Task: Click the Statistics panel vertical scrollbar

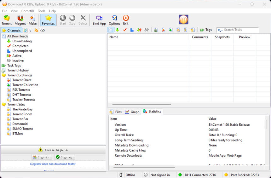Action: coord(267,124)
